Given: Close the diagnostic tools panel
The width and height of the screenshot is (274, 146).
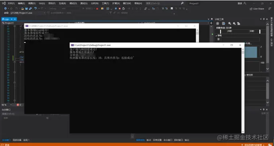Looking at the screenshot, I should point(267,19).
